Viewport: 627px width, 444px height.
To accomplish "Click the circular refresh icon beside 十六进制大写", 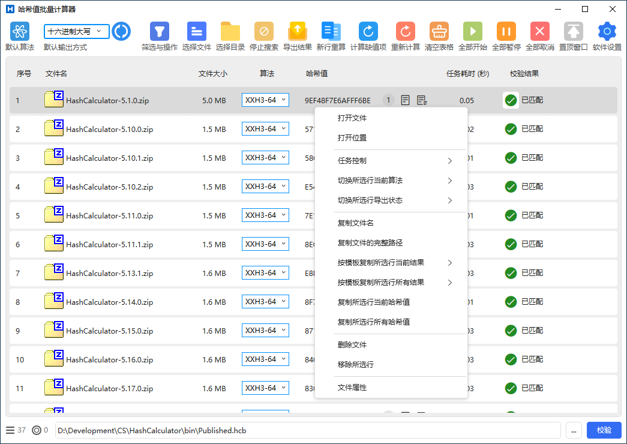I will coord(121,31).
